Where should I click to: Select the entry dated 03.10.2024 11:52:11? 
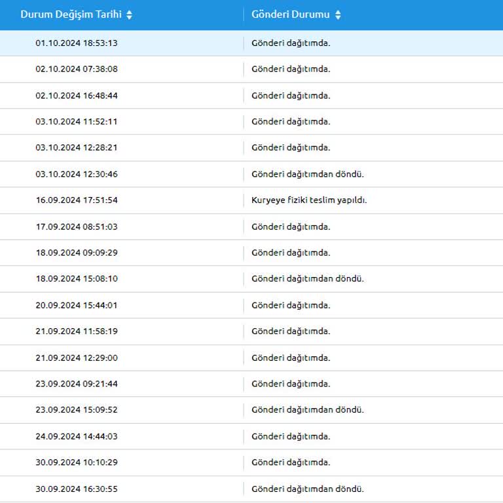[77, 122]
